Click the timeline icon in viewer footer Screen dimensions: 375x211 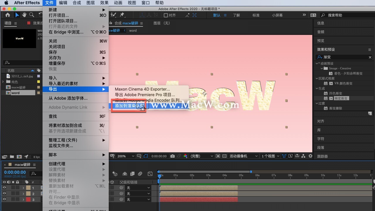297,156
